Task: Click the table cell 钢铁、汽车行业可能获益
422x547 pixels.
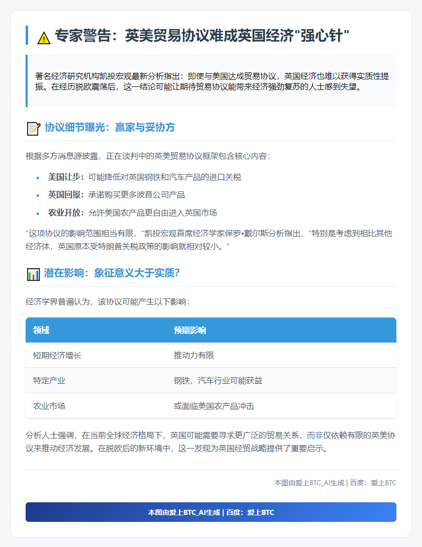Action: [x=218, y=380]
